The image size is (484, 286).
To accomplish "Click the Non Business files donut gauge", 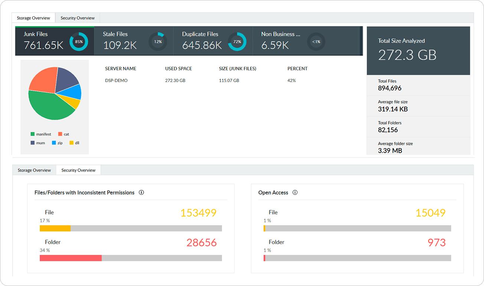I will 316,42.
